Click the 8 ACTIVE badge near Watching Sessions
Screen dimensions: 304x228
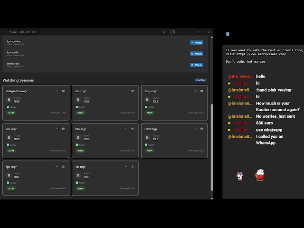(200, 80)
